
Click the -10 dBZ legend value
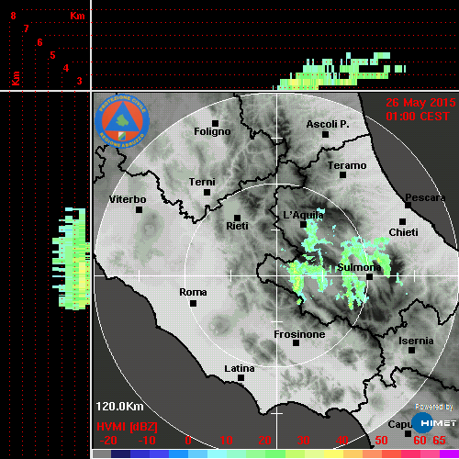pyautogui.click(x=147, y=441)
